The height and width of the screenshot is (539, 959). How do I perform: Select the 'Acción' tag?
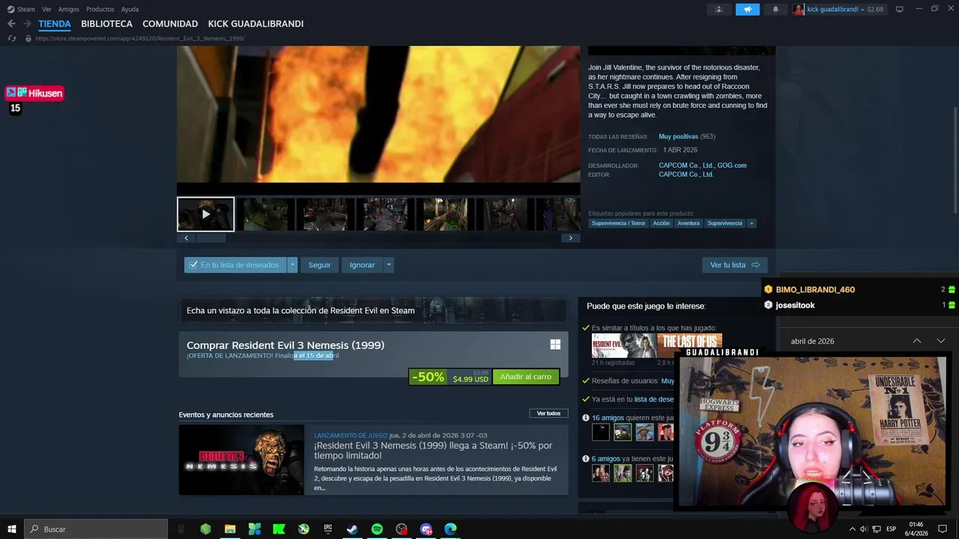661,223
